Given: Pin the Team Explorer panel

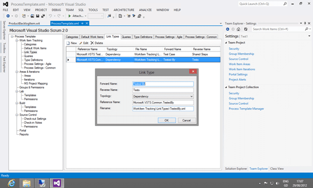Looking at the screenshot, I should coord(305,23).
